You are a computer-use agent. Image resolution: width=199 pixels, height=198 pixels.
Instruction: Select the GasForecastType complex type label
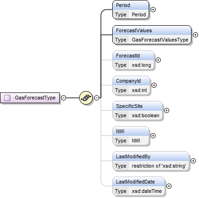(35, 98)
